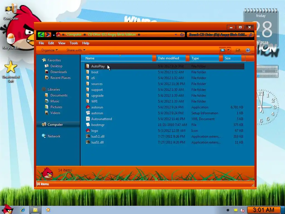The width and height of the screenshot is (285, 214).
Task: Select the autorun Setup Information icon
Action: [x=88, y=113]
